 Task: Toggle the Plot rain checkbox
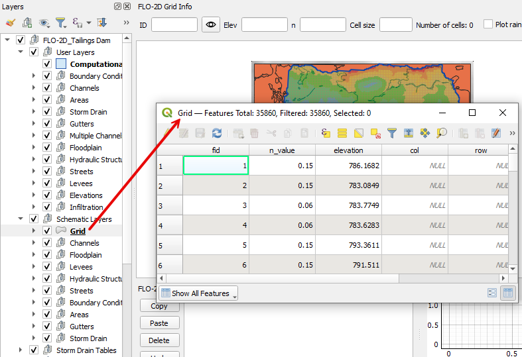488,25
